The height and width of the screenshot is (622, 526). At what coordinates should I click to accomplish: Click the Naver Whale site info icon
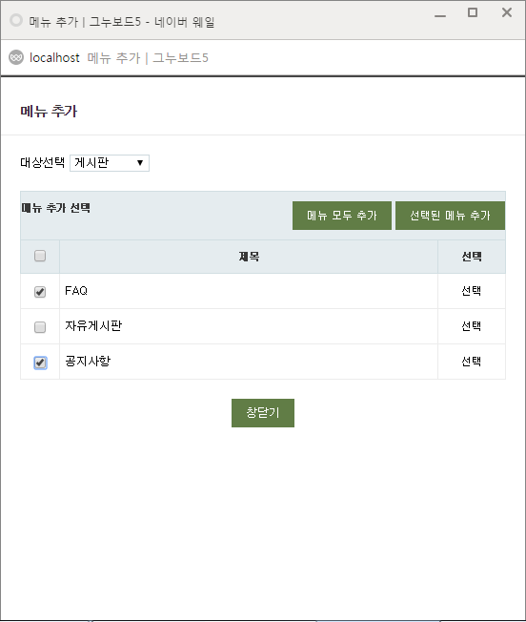coord(16,57)
